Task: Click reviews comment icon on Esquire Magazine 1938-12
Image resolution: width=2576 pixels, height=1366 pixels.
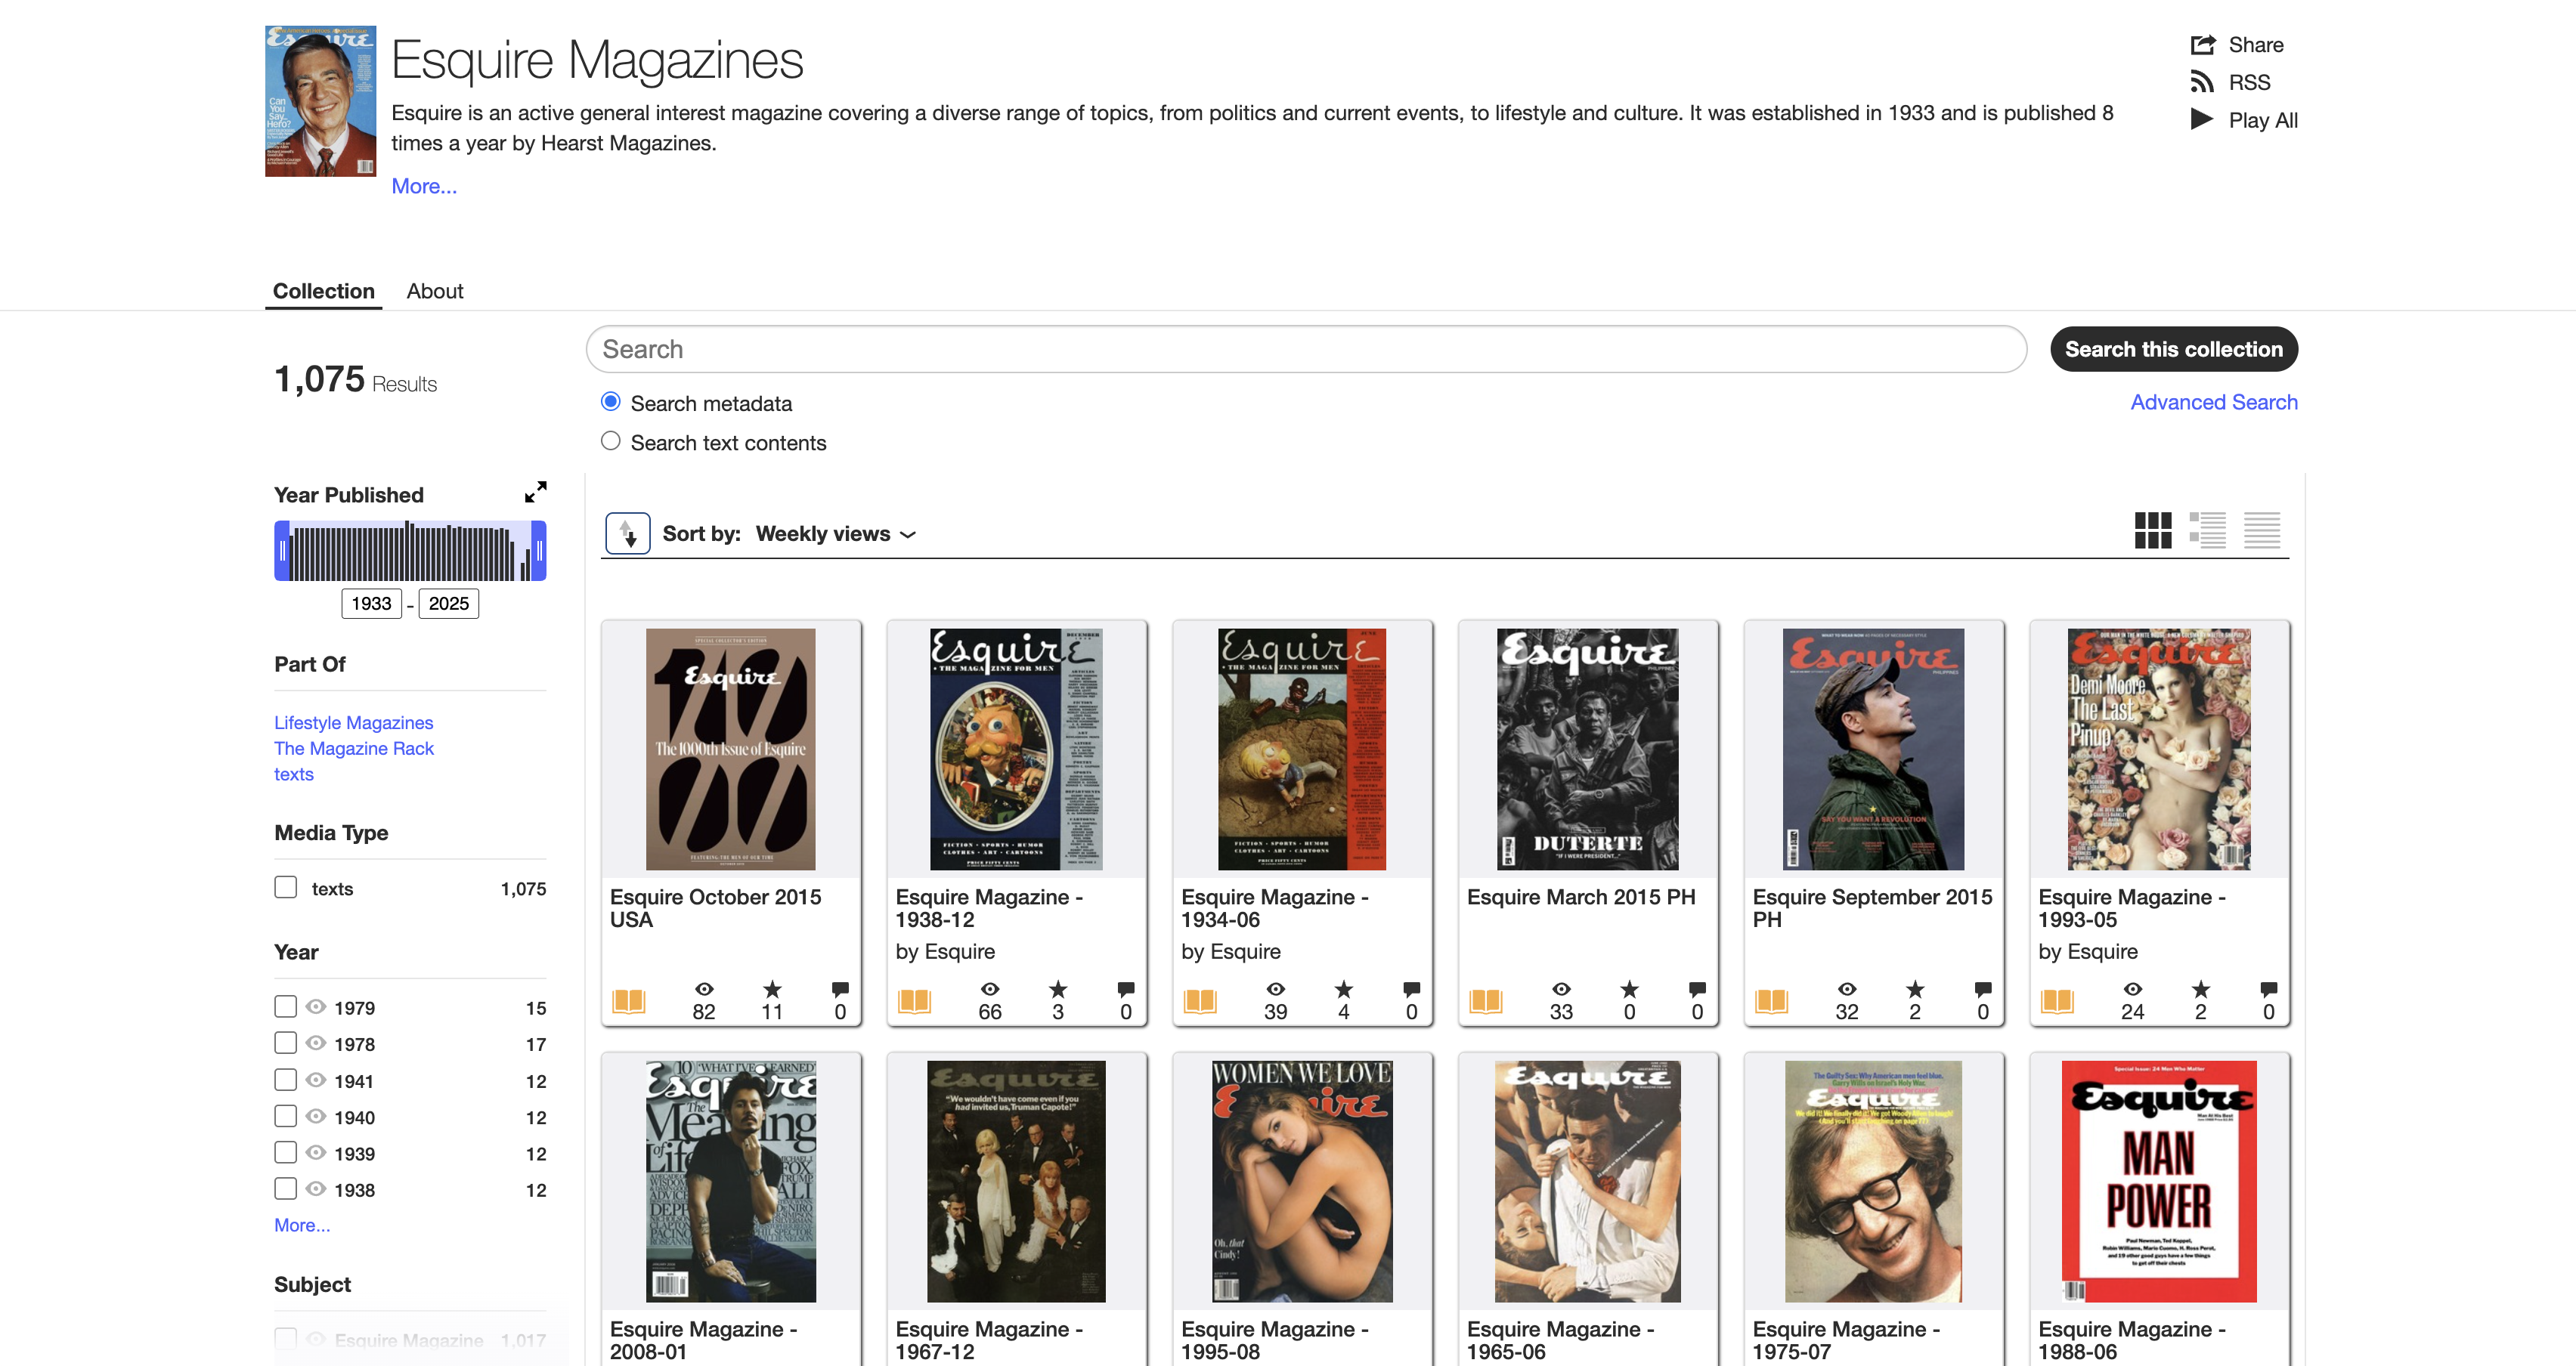Action: click(x=1126, y=988)
